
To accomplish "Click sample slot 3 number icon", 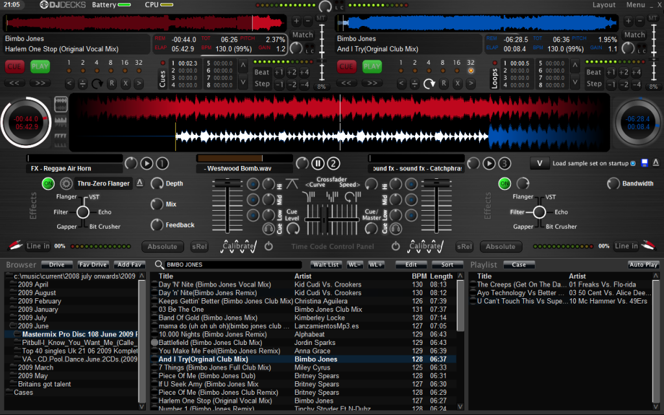I will [504, 163].
